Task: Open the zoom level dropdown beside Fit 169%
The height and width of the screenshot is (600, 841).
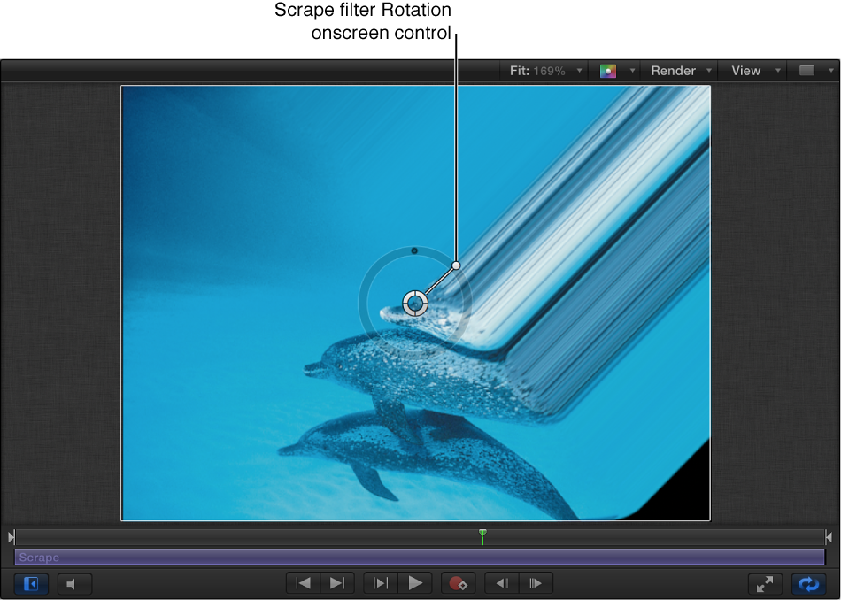Action: tap(579, 70)
